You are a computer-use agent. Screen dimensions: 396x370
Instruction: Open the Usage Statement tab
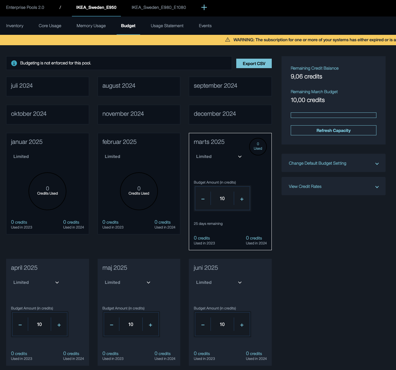click(167, 26)
